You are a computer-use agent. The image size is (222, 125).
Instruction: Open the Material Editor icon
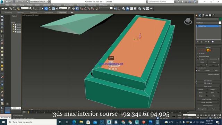coord(139,9)
